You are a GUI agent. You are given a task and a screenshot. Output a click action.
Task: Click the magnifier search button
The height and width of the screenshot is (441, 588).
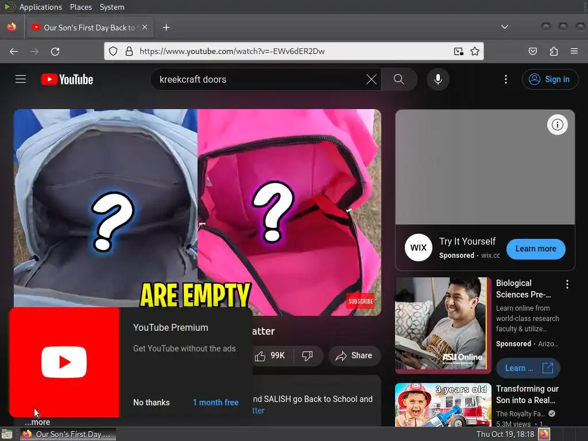tap(399, 79)
